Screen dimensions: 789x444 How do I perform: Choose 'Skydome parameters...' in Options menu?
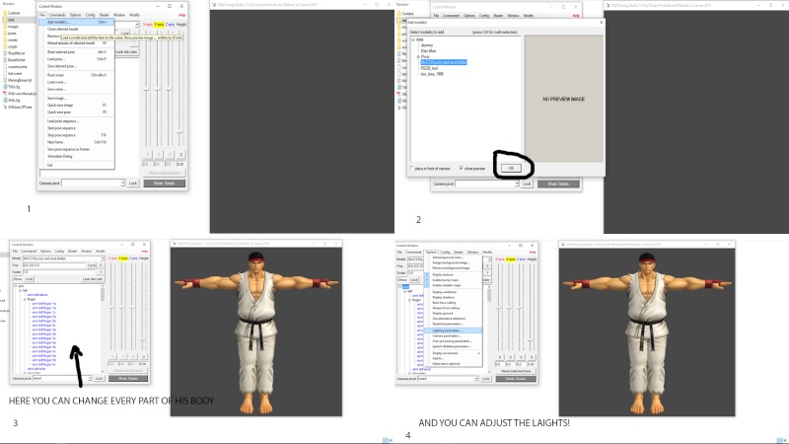tap(453, 324)
